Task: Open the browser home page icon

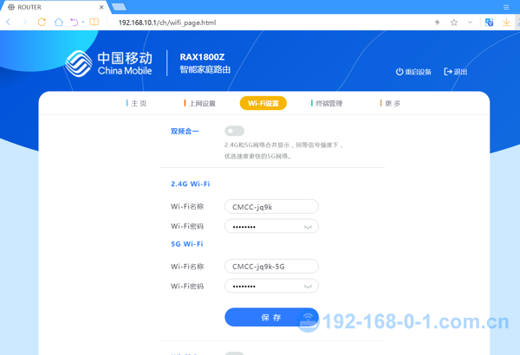Action: point(59,23)
